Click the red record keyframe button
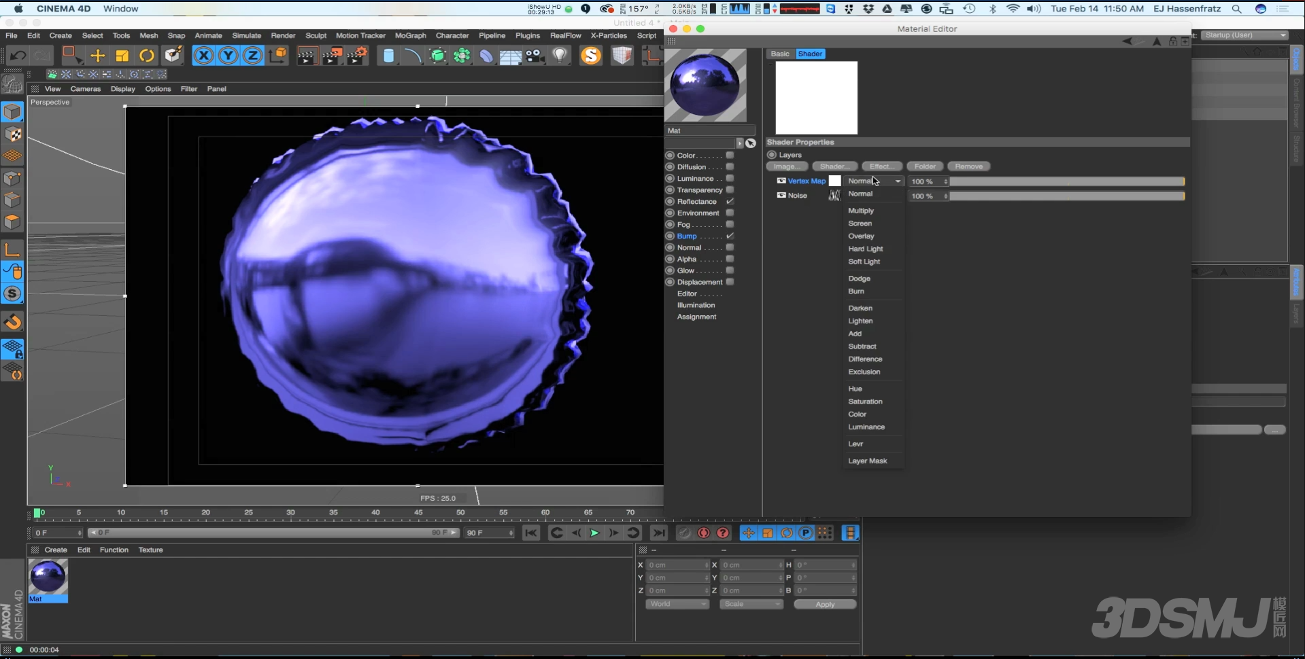 tap(704, 533)
